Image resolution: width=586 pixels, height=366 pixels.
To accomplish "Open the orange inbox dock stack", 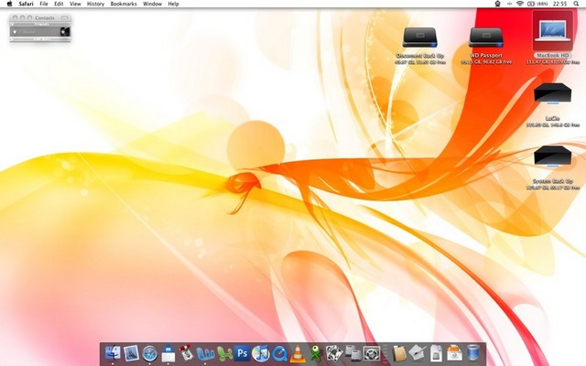I will pyautogui.click(x=454, y=353).
